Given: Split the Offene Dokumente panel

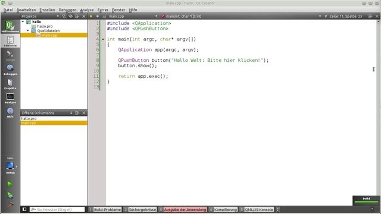Looking at the screenshot, I should pyautogui.click(x=77, y=113).
